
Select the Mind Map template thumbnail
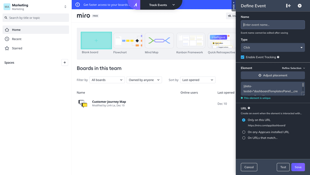pos(158,41)
